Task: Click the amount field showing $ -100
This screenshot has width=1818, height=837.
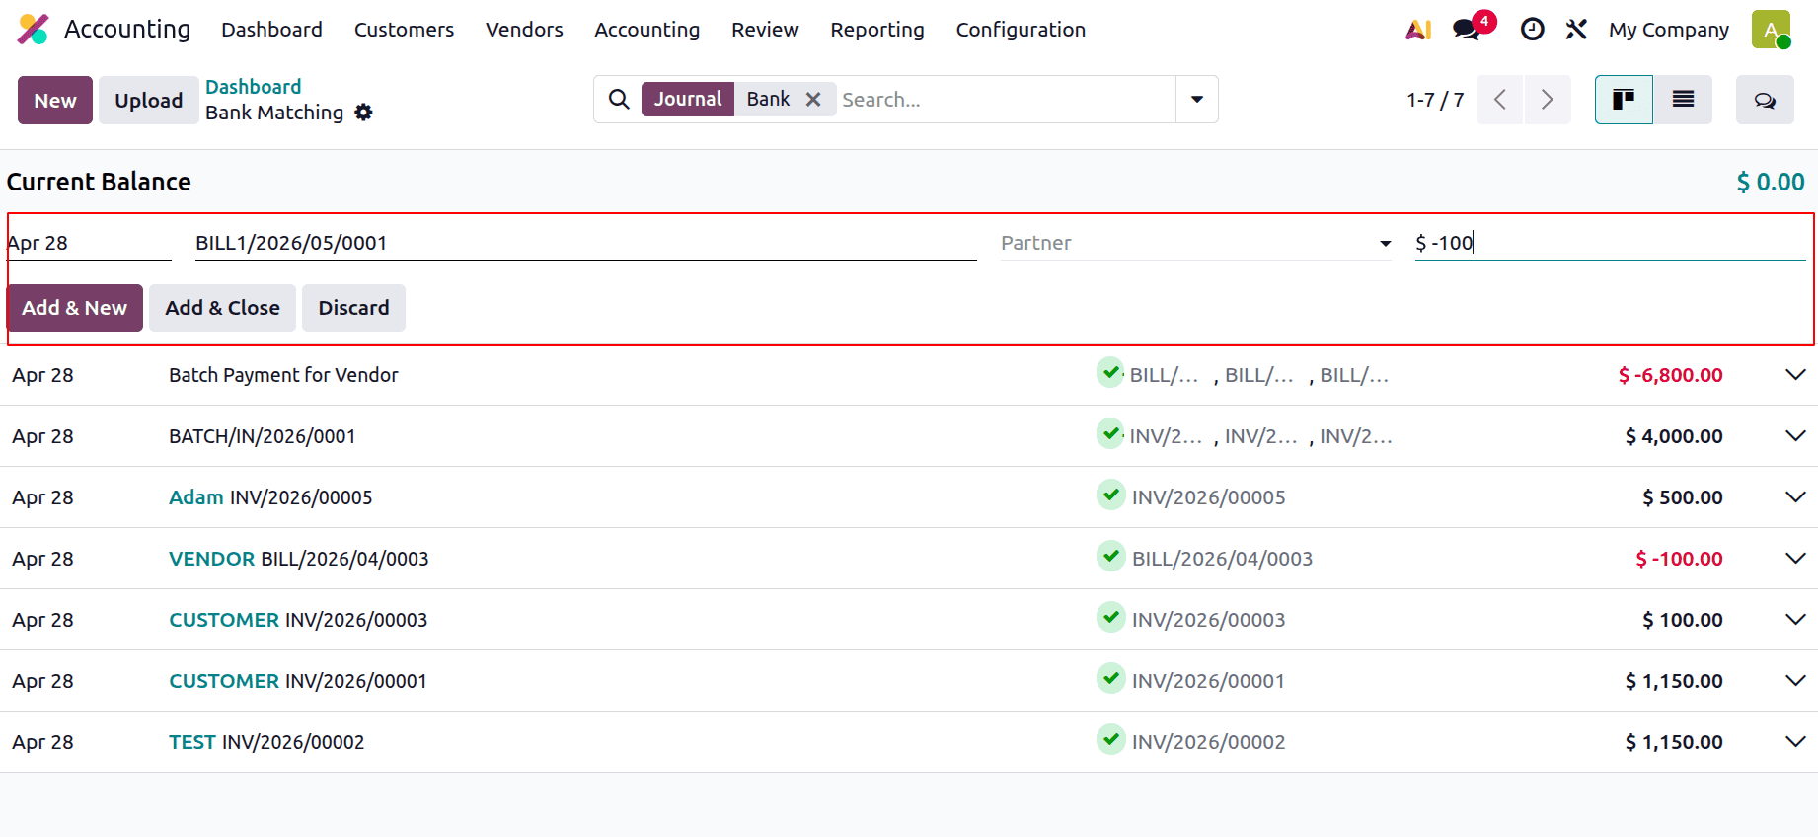Action: 1611,243
